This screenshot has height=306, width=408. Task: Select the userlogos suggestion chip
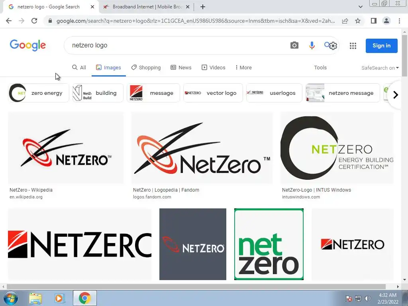pos(274,93)
